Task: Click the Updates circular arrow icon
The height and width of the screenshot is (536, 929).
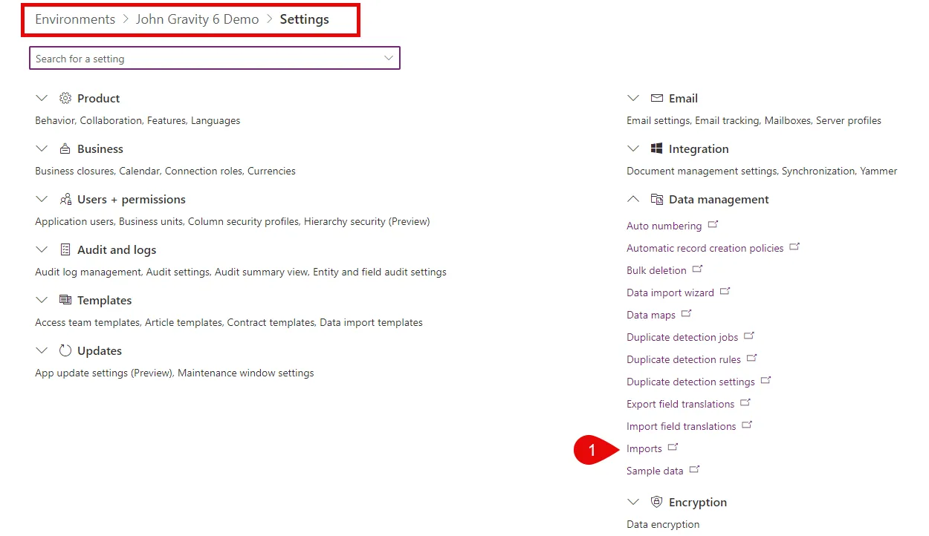Action: pos(65,350)
